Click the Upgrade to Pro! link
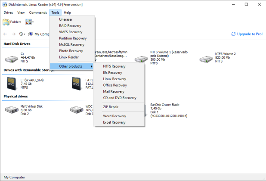Viewport: 266px width, 181px height. click(x=247, y=34)
